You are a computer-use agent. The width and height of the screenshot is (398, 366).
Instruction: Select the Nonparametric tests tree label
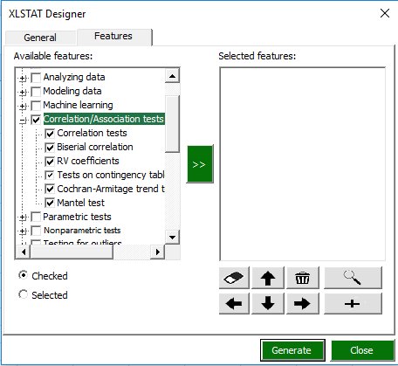click(82, 231)
